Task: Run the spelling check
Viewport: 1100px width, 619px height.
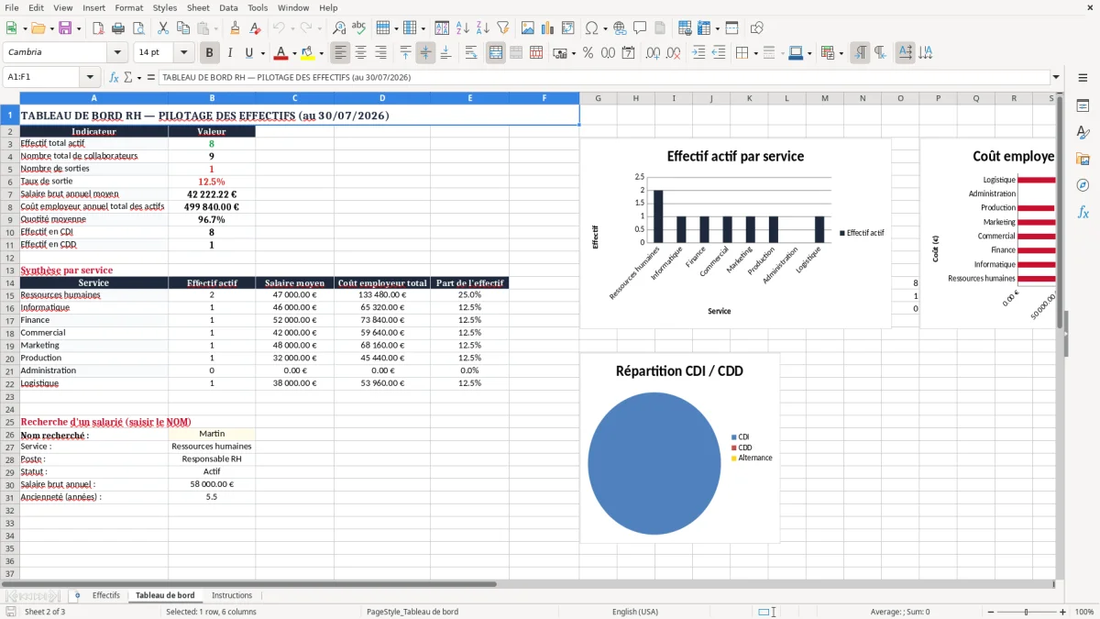Action: pyautogui.click(x=358, y=28)
